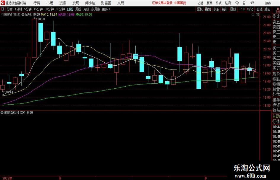This screenshot has height=180, width=280.
Task: Open the 市场 menu
Action: click(50, 3)
